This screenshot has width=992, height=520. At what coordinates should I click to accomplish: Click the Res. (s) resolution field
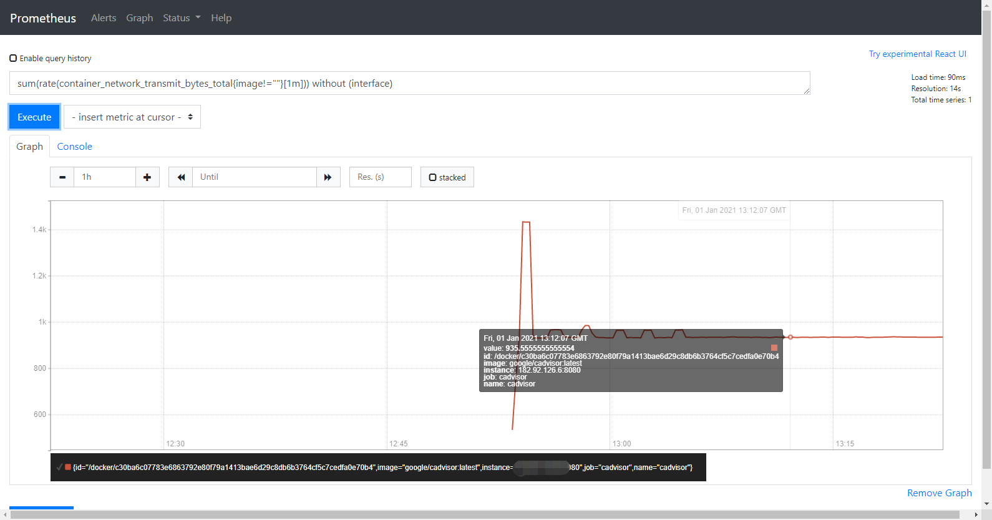pyautogui.click(x=381, y=177)
